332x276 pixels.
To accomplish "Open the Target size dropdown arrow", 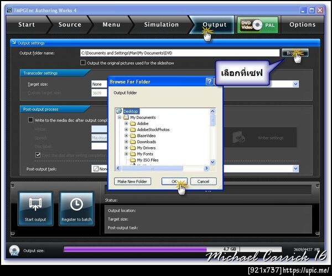I will [x=295, y=84].
